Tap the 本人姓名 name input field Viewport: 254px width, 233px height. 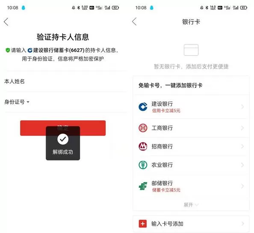65,82
